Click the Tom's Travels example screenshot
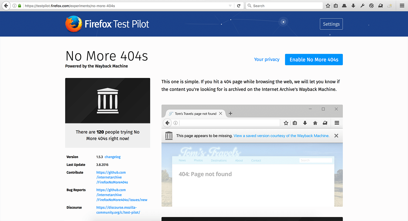The image size is (408, 221). click(252, 156)
